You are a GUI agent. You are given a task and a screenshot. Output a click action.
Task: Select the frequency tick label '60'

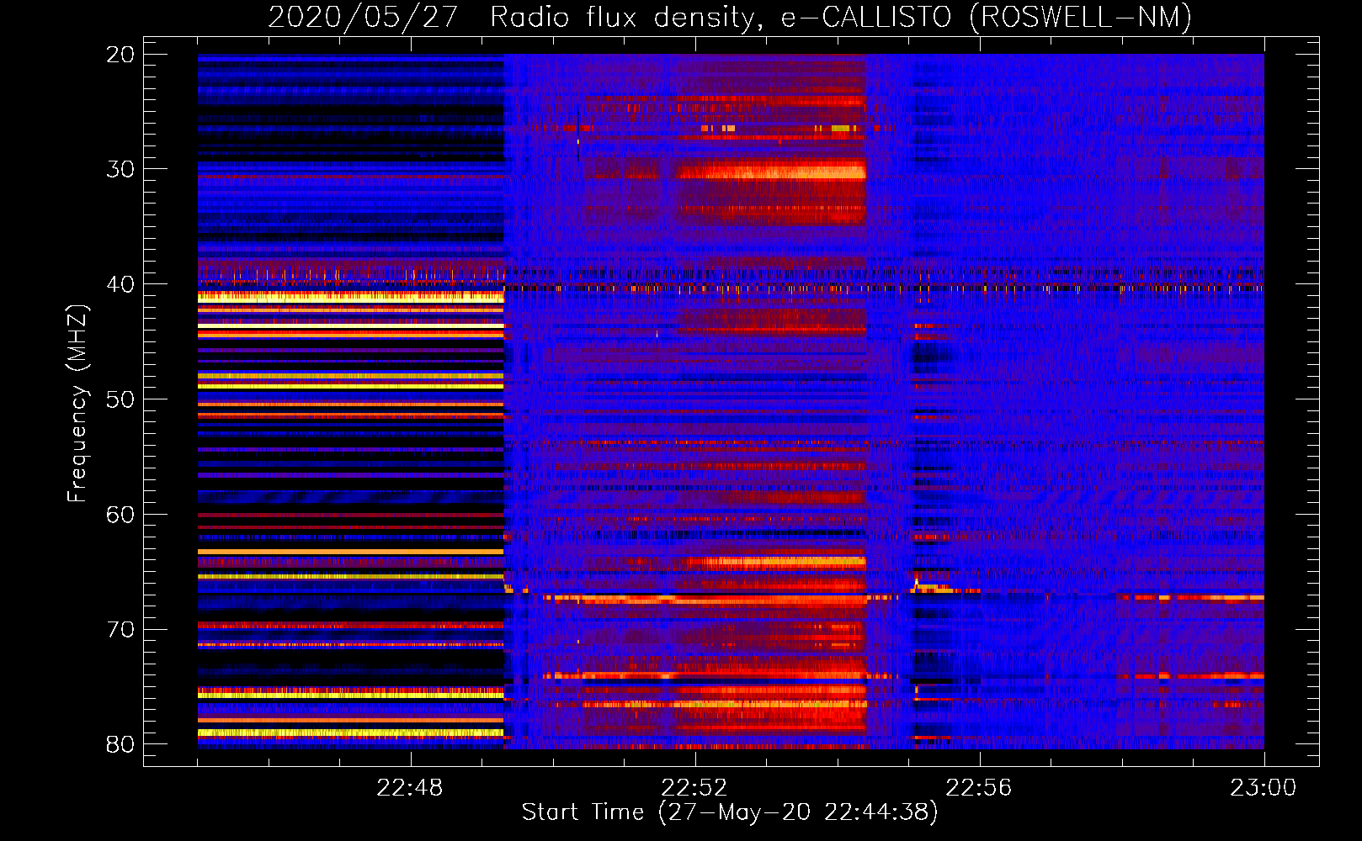(120, 515)
